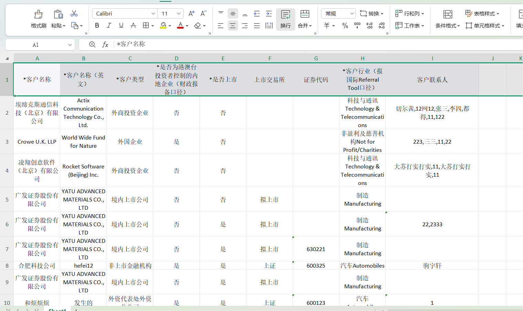This screenshot has height=311, width=523.
Task: Click the Format Painter (格式刷) icon
Action: pyautogui.click(x=38, y=14)
